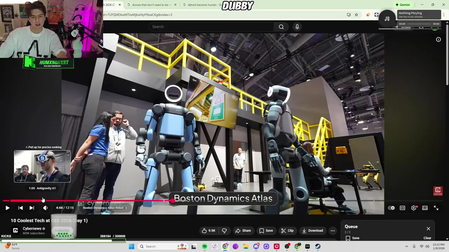Mute the video volume

pyautogui.click(x=45, y=208)
